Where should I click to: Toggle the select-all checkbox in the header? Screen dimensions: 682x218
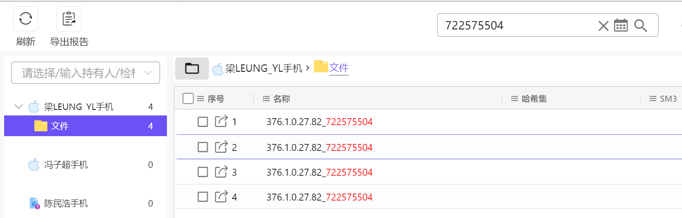point(188,98)
